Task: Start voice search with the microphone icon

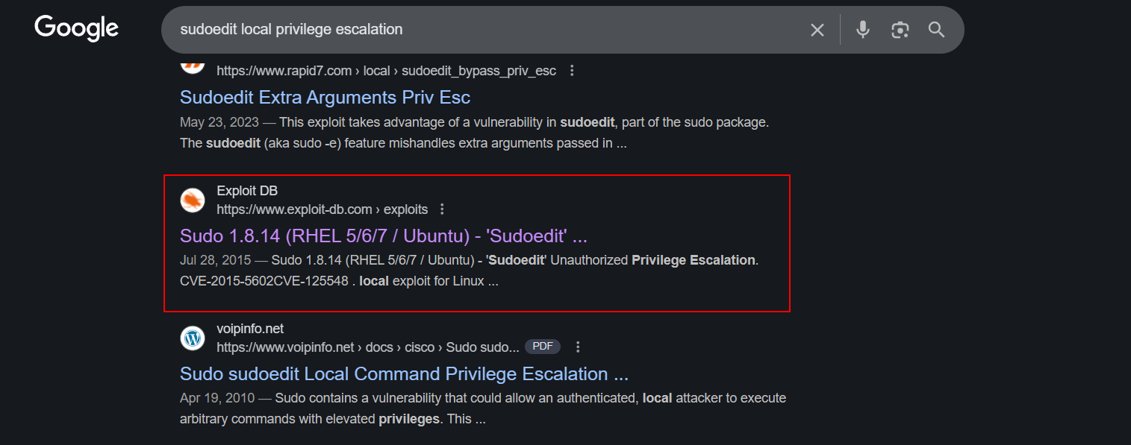Action: pyautogui.click(x=863, y=30)
